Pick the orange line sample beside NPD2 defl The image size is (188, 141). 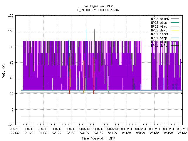point(175,30)
